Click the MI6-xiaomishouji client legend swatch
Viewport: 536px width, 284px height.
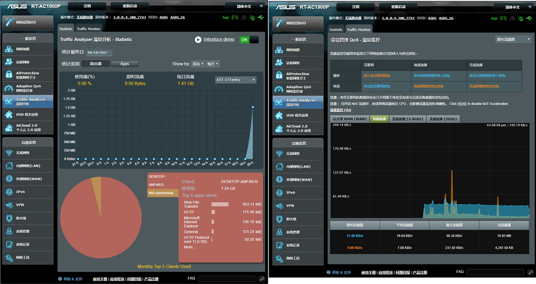pos(163,193)
